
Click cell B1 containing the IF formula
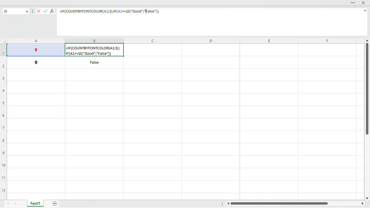point(94,50)
